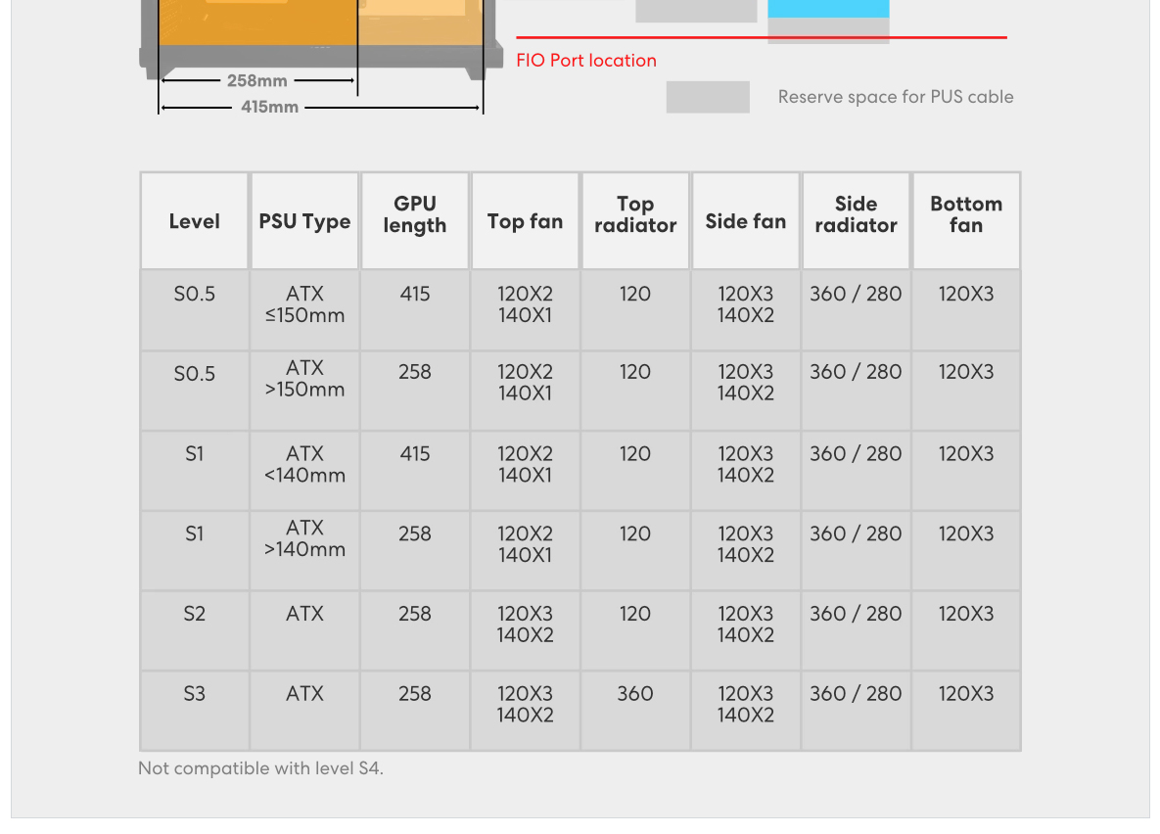
Task: Click the red "FIO Port location" label
Action: 586,61
